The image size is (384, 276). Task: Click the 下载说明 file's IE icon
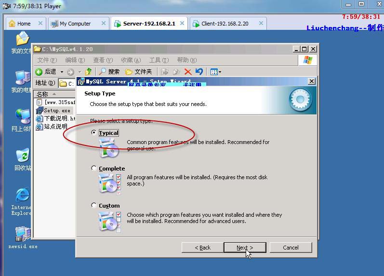(x=39, y=119)
